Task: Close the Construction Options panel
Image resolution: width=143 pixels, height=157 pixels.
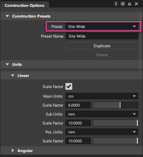Action: click(136, 4)
